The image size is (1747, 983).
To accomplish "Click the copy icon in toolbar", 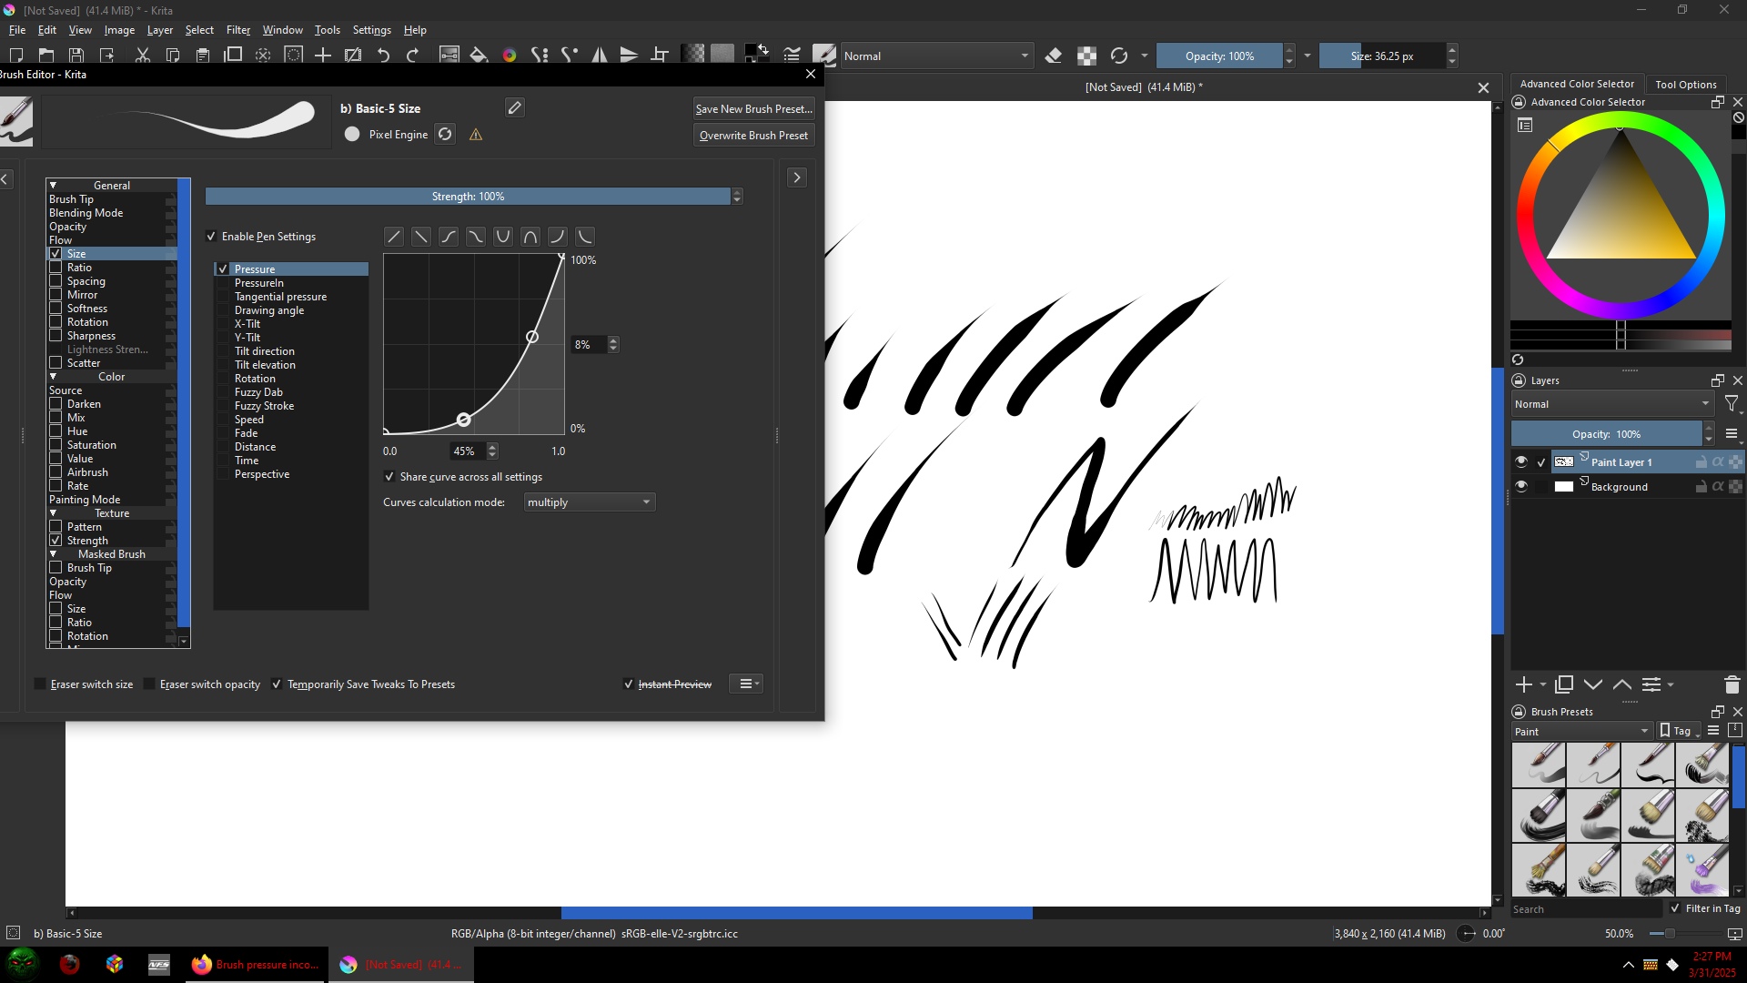I will [173, 56].
